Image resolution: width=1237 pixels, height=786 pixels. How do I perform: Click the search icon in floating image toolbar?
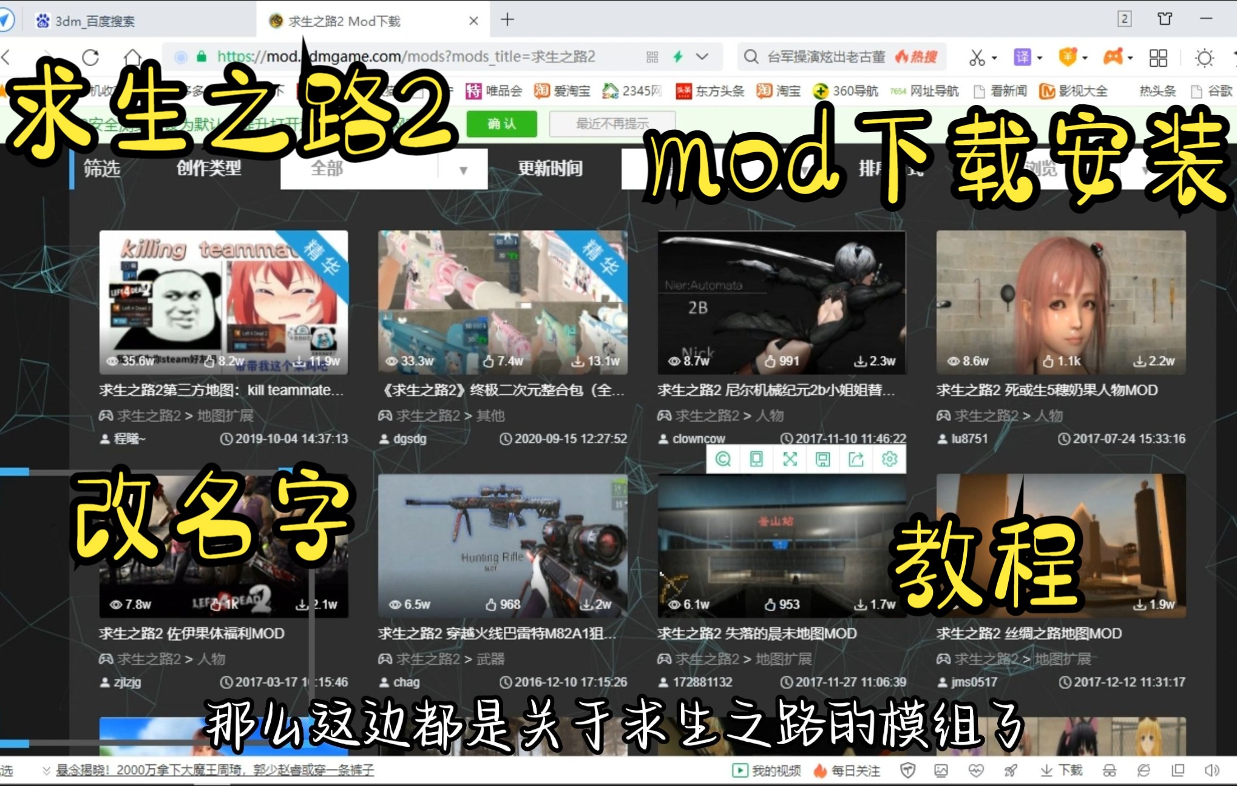[x=723, y=459]
